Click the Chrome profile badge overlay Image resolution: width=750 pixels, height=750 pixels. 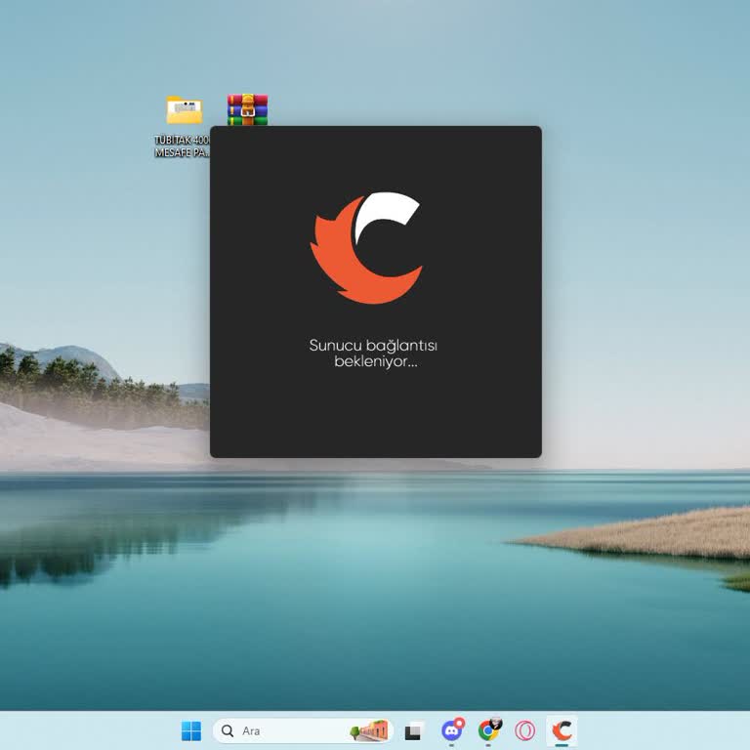[x=496, y=724]
